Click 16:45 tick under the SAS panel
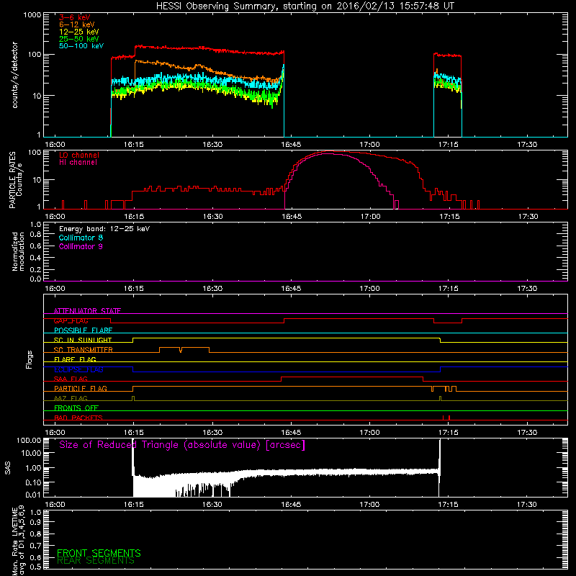The height and width of the screenshot is (576, 576). [292, 505]
